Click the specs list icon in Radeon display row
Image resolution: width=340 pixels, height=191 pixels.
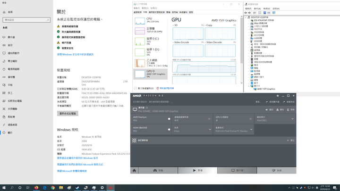tap(288, 110)
